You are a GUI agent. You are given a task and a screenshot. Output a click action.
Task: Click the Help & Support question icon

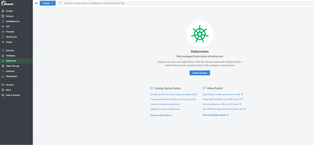click(3, 95)
